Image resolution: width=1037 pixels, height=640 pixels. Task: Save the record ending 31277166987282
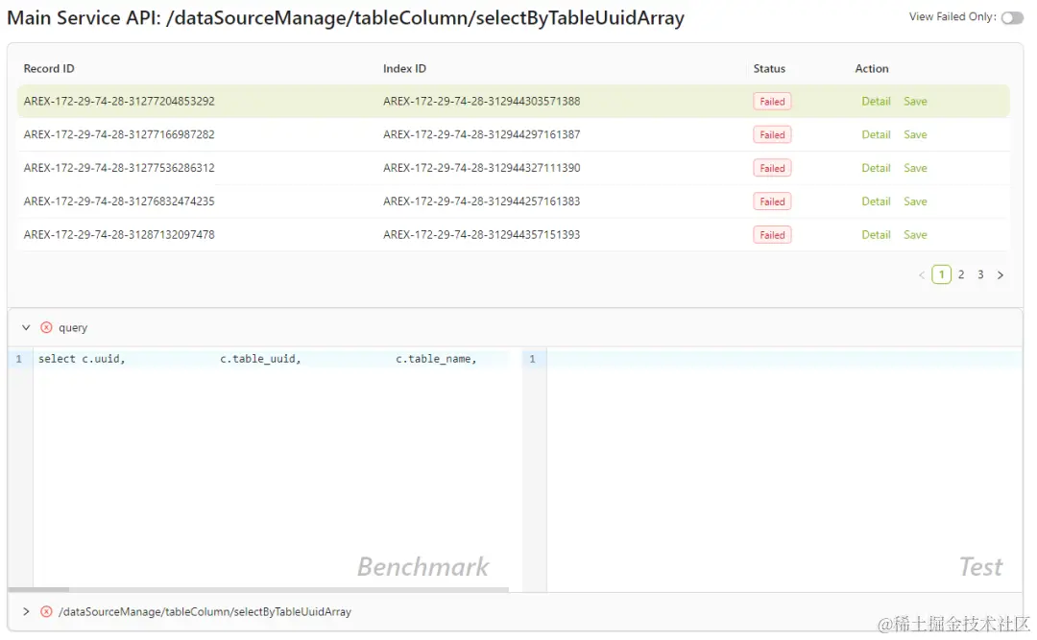[x=915, y=134]
